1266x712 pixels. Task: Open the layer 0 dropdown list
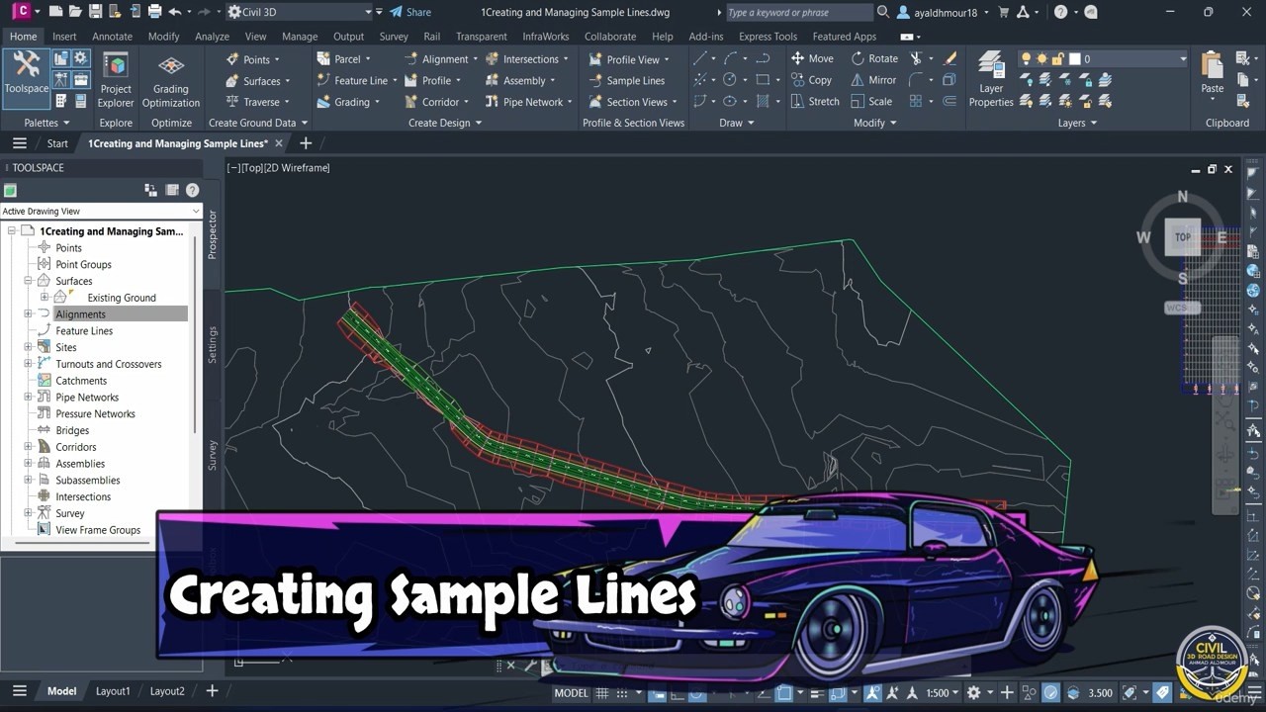tap(1183, 59)
